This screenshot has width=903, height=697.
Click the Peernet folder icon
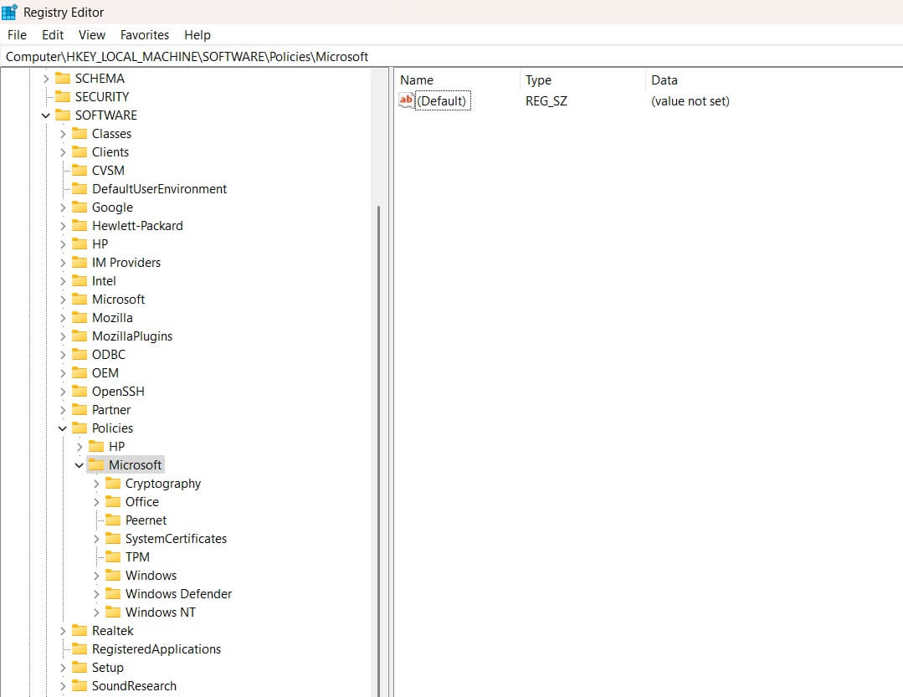coord(113,520)
